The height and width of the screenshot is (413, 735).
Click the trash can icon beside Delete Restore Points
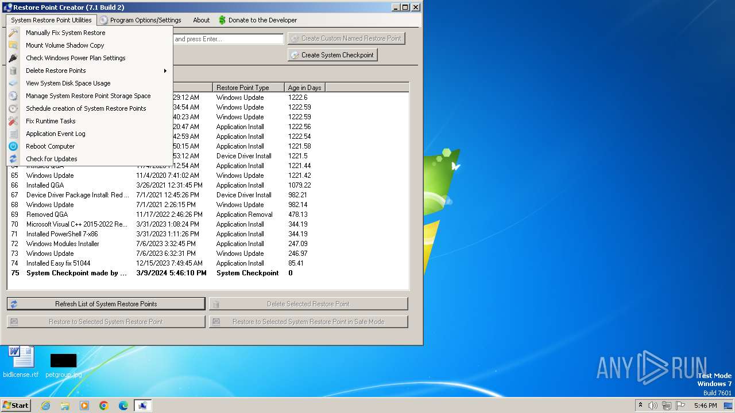point(13,71)
